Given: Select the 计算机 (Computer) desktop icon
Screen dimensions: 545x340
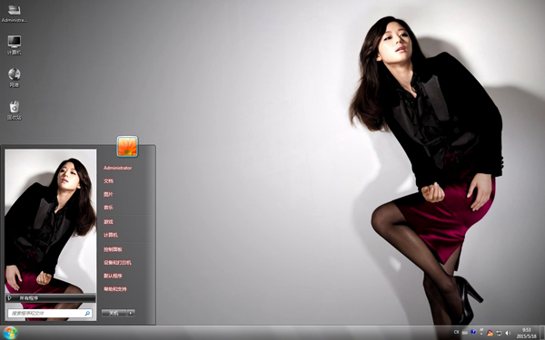Looking at the screenshot, I should [x=15, y=45].
